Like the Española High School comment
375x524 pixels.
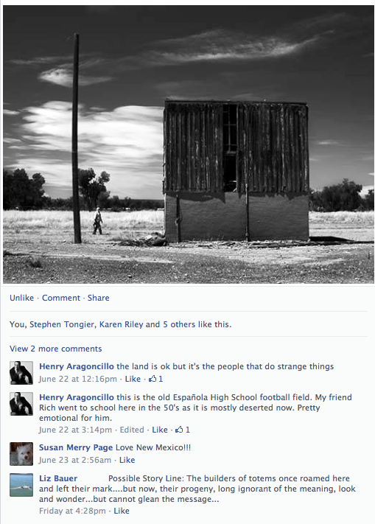160,430
